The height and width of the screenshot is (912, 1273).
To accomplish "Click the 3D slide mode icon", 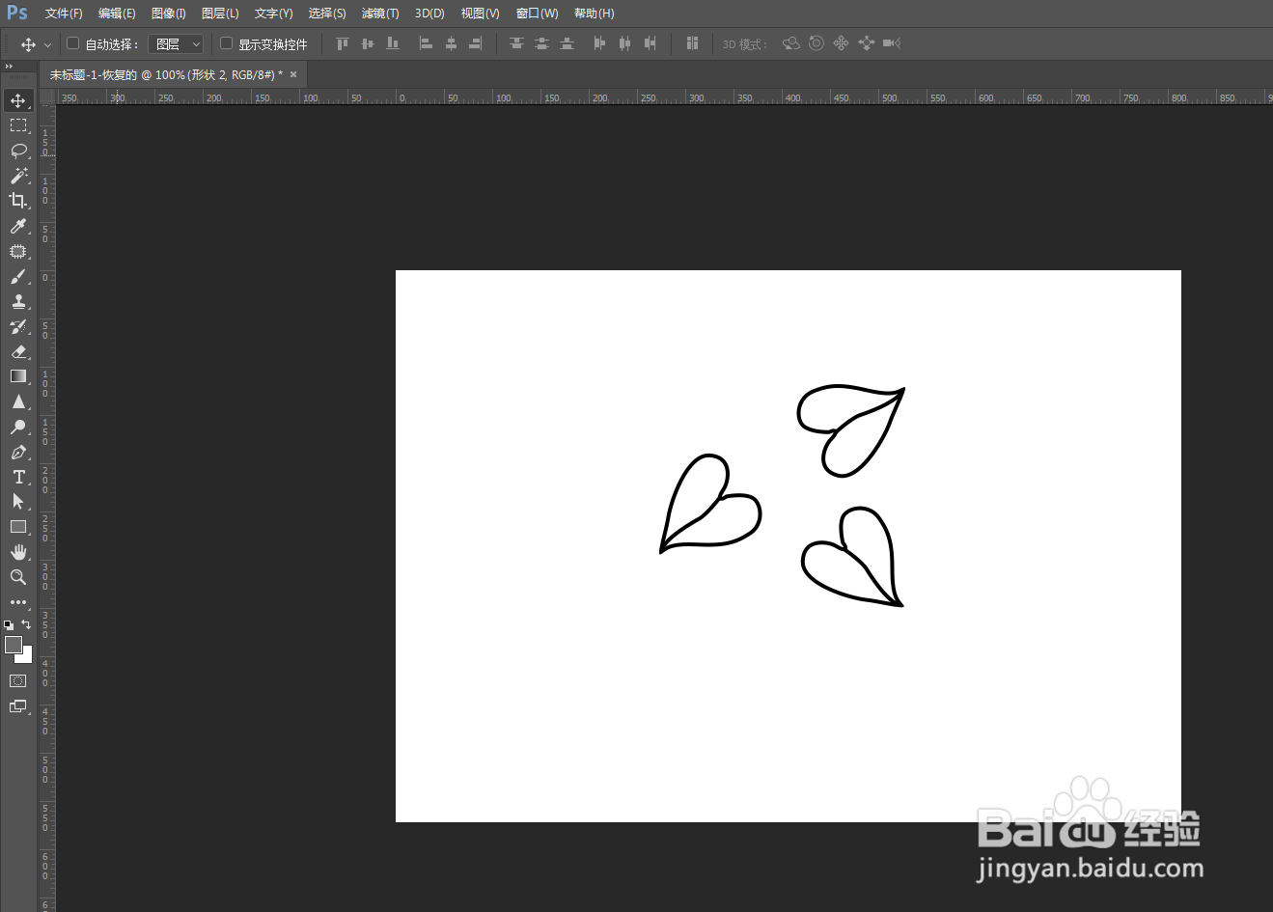I will (867, 43).
